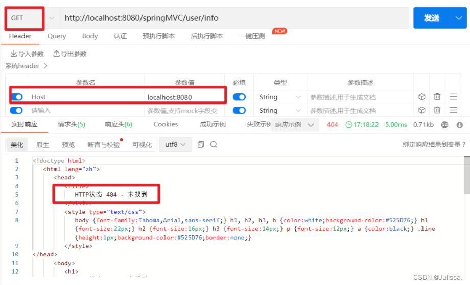Screen dimensions: 470x285
Task: Click the reorder handle icon in Host row
Action: tap(453, 97)
